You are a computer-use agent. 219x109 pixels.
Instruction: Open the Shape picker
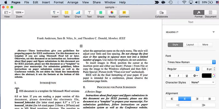(100, 13)
